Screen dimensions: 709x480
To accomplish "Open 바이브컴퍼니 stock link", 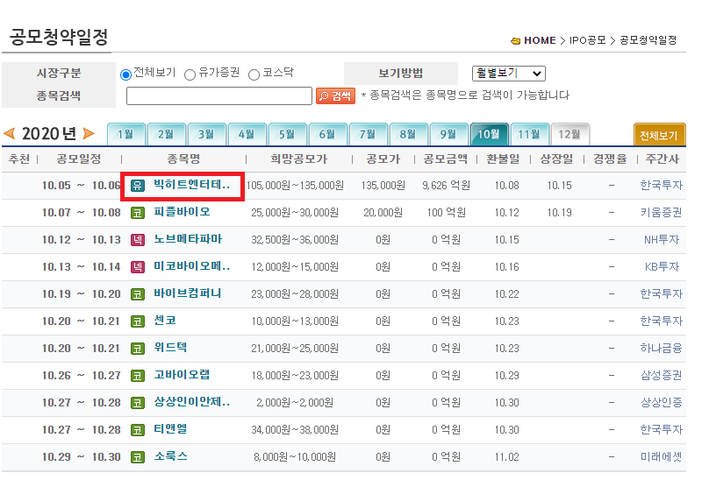I will point(187,293).
